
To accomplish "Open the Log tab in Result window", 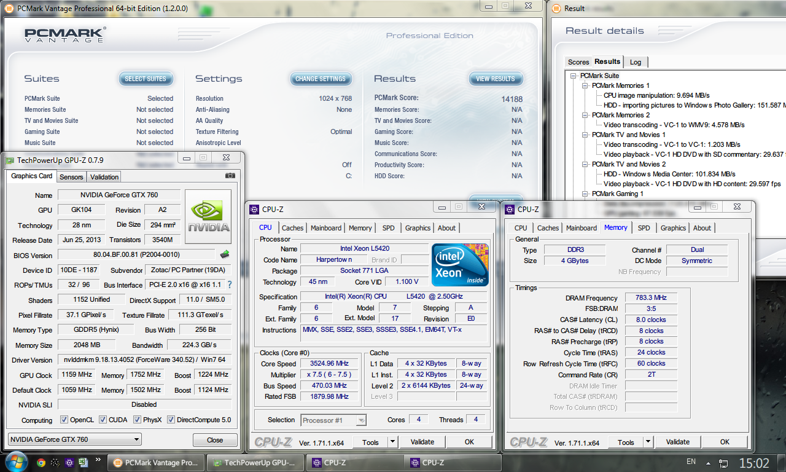I will [x=636, y=62].
